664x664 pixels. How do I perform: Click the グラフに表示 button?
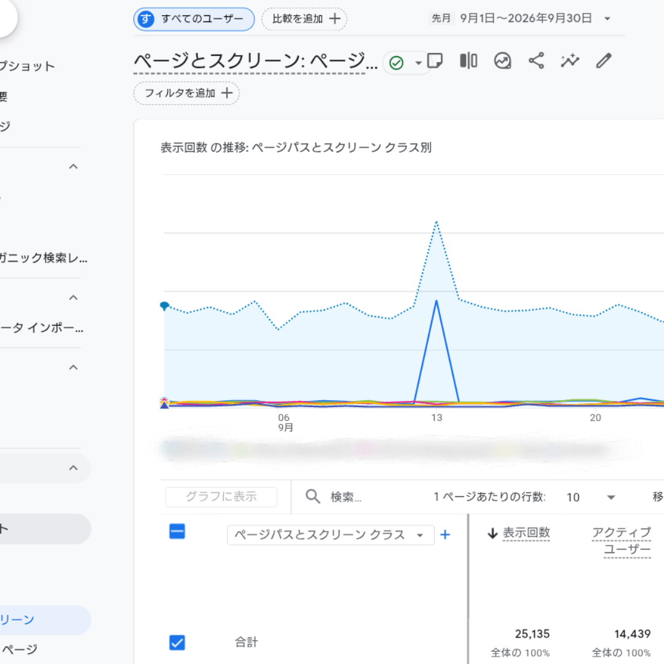(x=221, y=496)
